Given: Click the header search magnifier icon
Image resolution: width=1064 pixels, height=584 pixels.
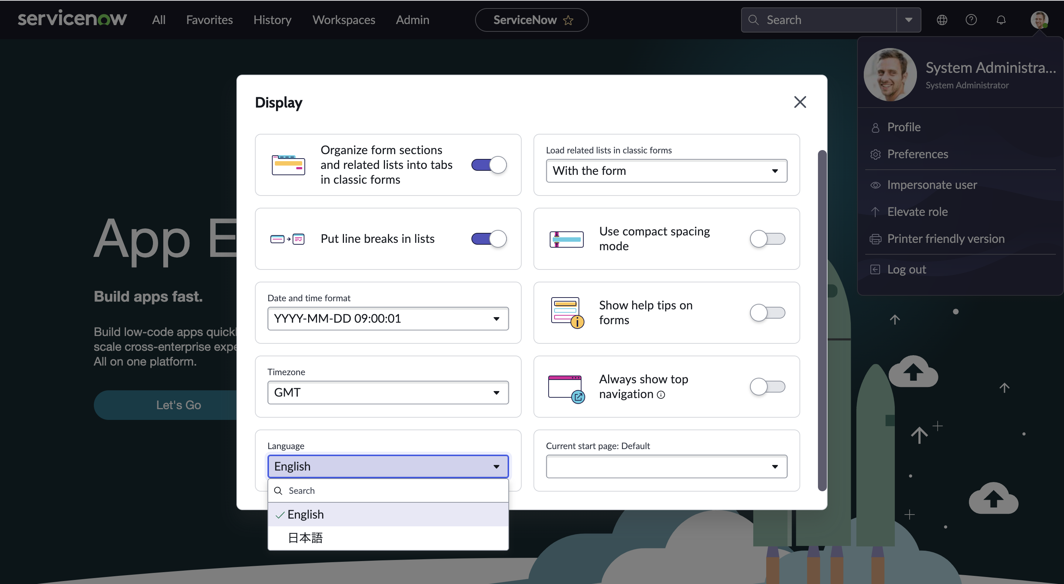Looking at the screenshot, I should click(753, 20).
